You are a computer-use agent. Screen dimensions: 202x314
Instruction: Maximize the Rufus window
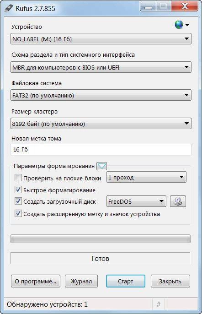point(164,6)
